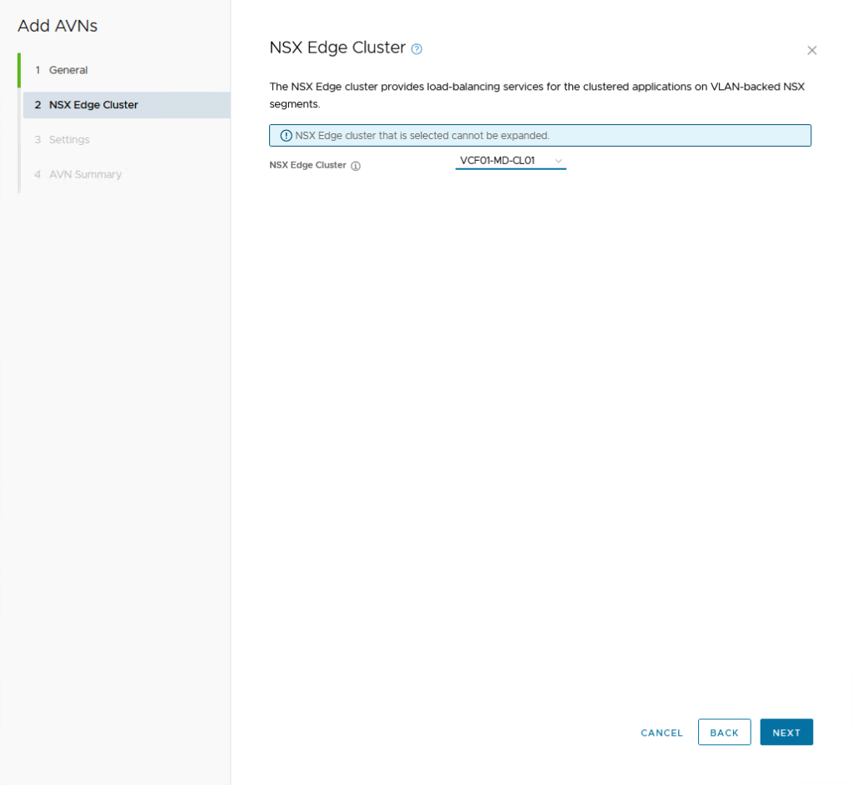Click info icon next to NSX Edge Cluster label
Screen dimensions: 853x785
click(x=356, y=166)
